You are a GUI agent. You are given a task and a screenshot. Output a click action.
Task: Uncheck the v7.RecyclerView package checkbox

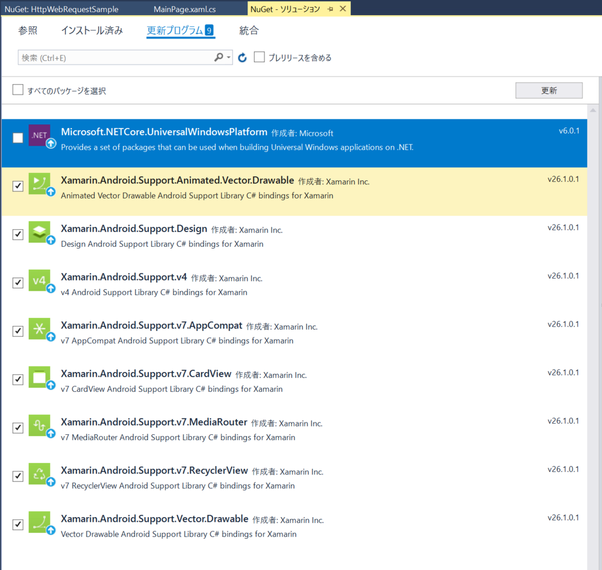[18, 476]
